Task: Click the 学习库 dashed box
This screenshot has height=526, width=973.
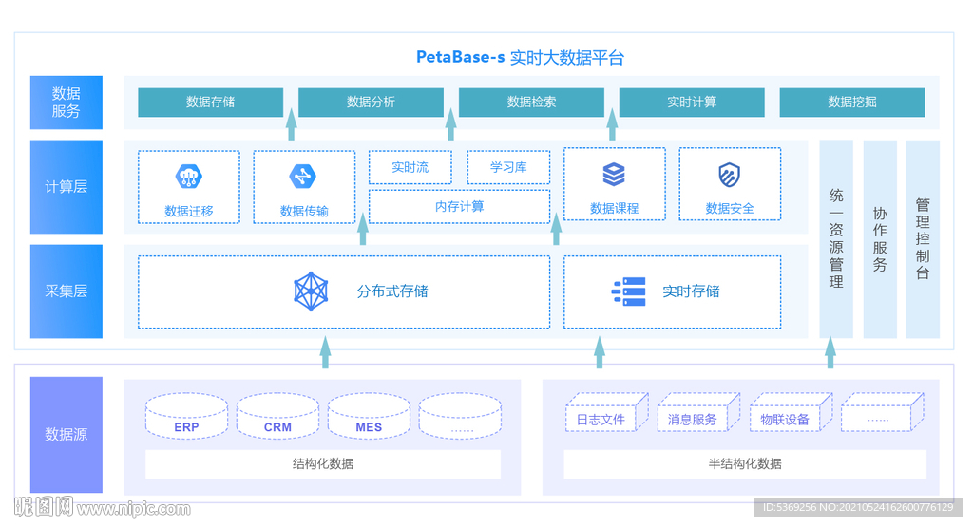Action: 508,167
